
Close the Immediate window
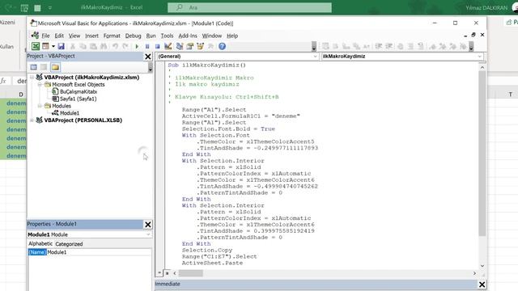pos(482,285)
